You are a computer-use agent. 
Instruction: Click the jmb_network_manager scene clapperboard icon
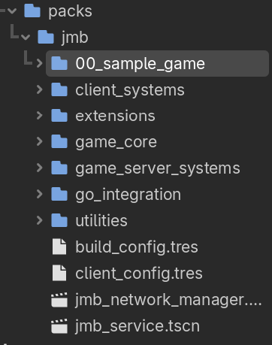click(59, 300)
